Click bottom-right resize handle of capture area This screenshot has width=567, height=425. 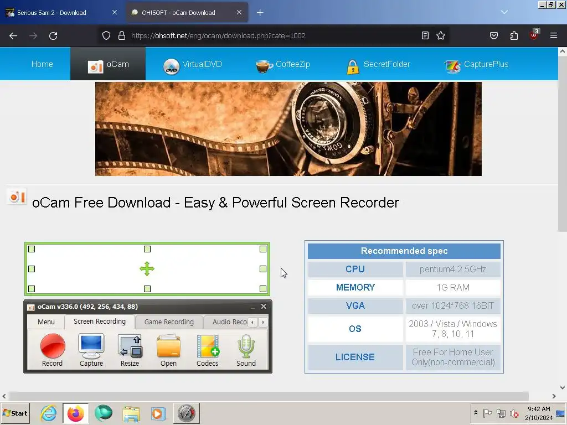[x=263, y=289]
